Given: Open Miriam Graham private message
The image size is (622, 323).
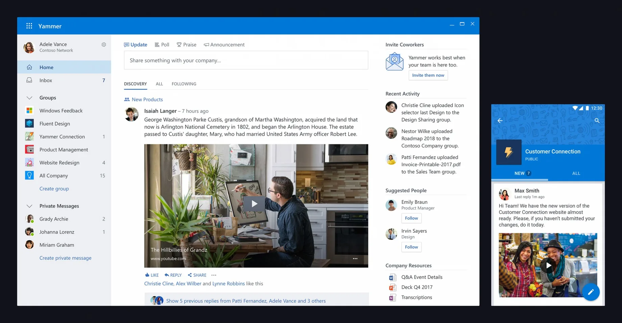Looking at the screenshot, I should pos(64,245).
